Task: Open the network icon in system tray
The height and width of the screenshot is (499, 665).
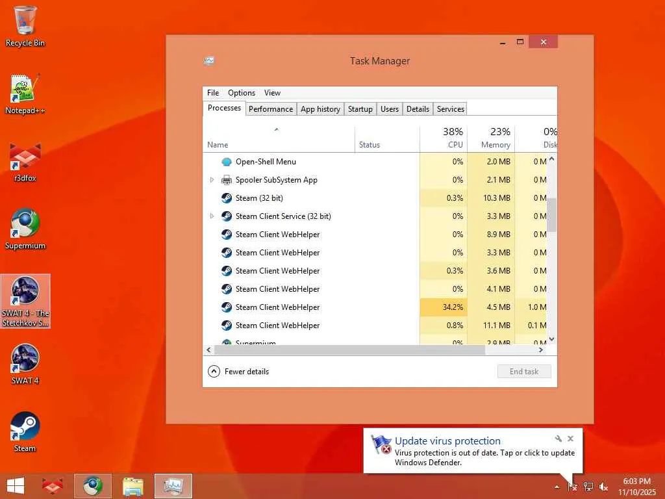Action: tap(588, 487)
